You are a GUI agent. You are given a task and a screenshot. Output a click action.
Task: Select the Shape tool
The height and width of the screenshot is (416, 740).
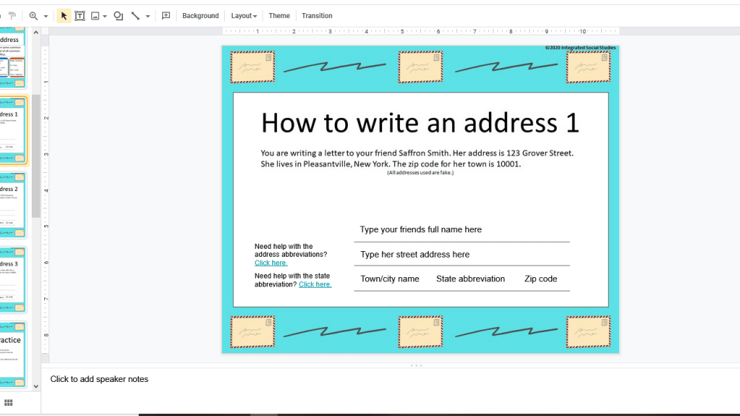[x=119, y=16]
